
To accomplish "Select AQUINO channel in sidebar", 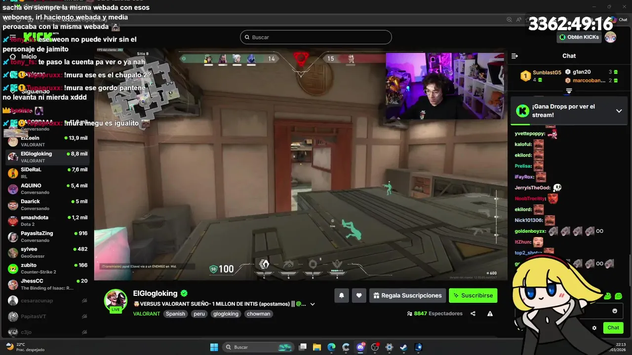I will (x=47, y=189).
